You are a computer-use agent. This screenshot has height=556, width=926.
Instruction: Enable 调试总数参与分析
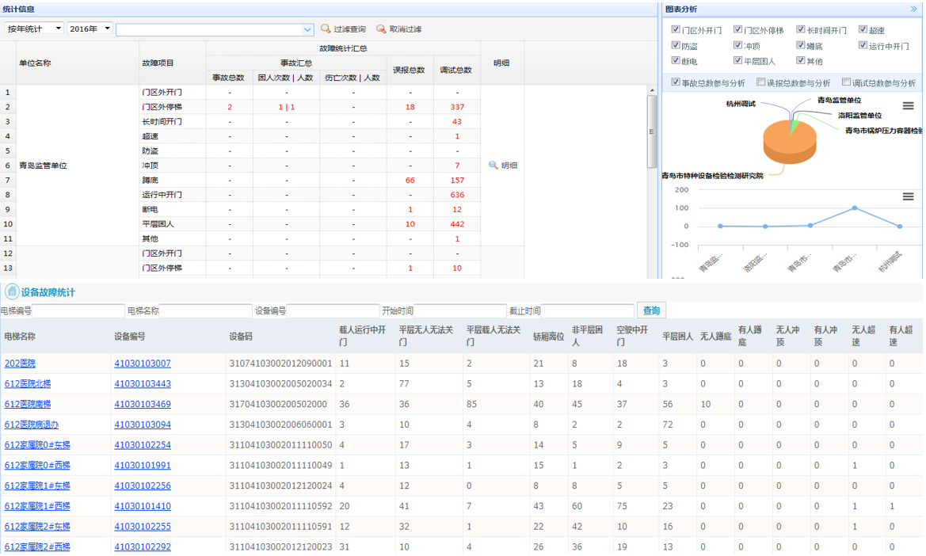[846, 82]
